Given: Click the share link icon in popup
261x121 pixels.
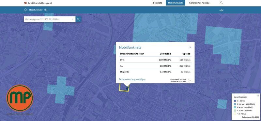Looking at the screenshot, I should (x=189, y=80).
